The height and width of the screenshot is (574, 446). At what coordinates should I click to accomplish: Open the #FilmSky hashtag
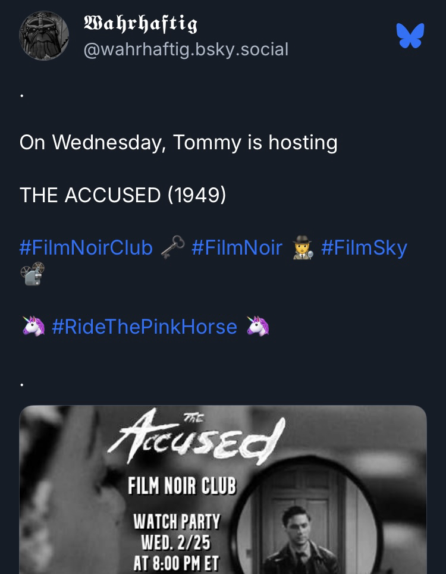[364, 247]
